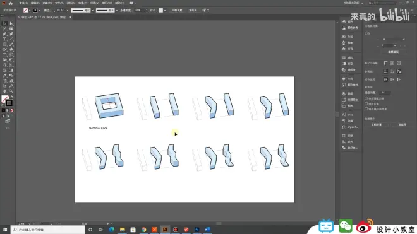Open the OpenType panel icon
This screenshot has height=234, width=417.
pyautogui.click(x=344, y=127)
